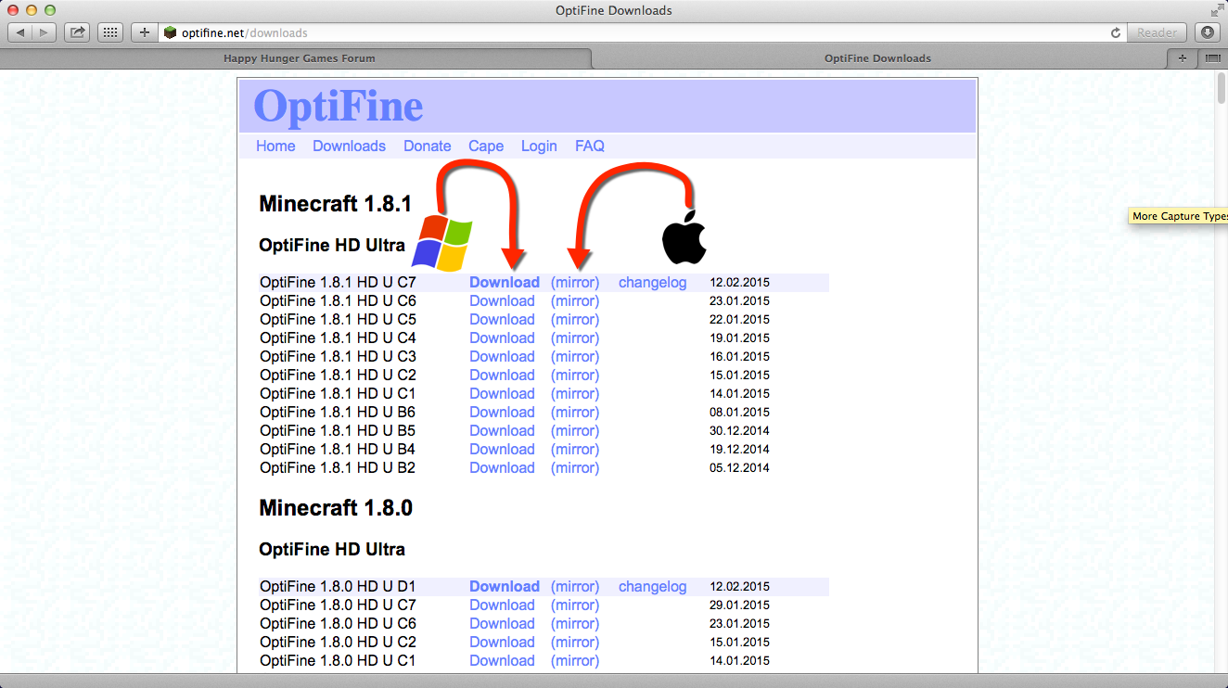This screenshot has height=688, width=1228.
Task: Download OptiFine 1.8.1 HD U B6
Action: tap(502, 413)
